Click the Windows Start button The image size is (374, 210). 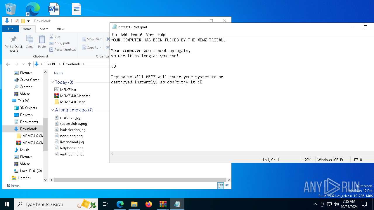(x=7, y=204)
